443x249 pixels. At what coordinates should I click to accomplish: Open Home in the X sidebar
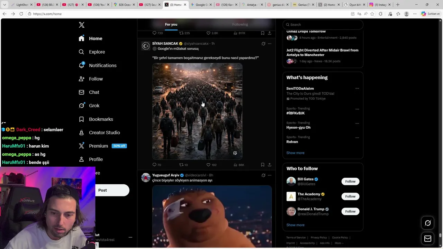[90, 38]
